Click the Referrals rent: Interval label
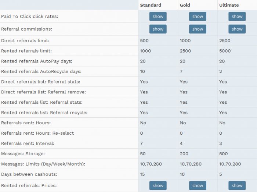 pyautogui.click(x=28, y=143)
